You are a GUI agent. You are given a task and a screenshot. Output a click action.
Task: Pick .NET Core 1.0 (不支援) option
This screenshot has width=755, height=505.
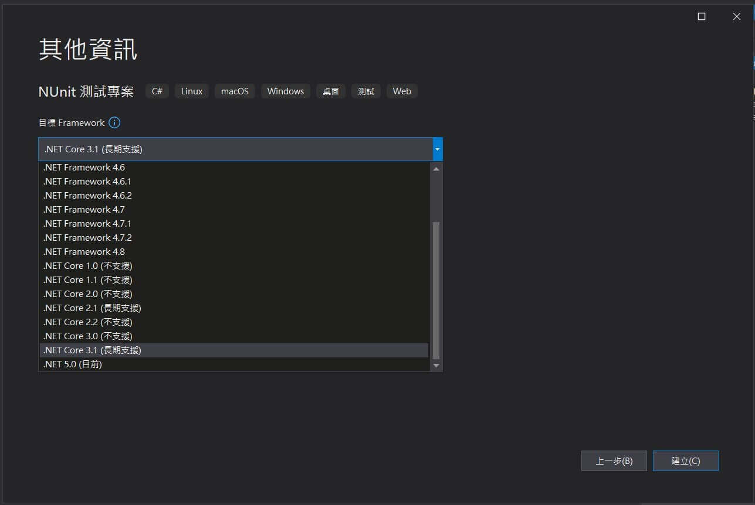(234, 266)
